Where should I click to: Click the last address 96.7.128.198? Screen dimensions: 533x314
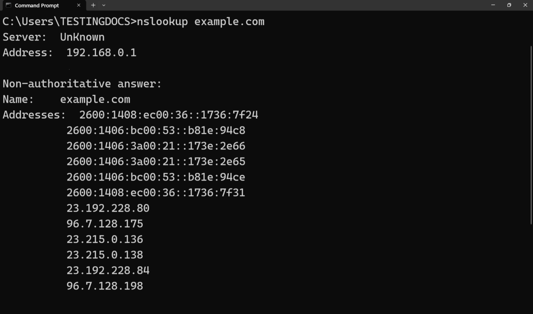(x=104, y=286)
